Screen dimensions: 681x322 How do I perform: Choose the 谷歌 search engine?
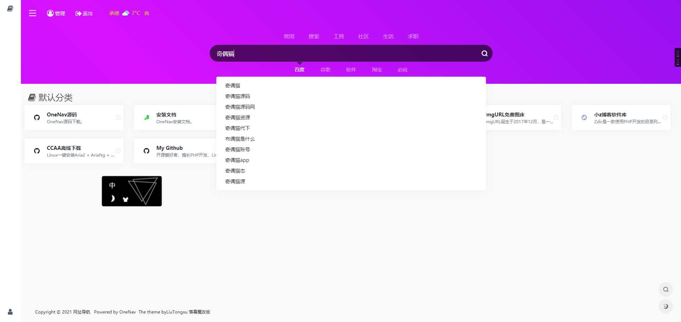[325, 70]
